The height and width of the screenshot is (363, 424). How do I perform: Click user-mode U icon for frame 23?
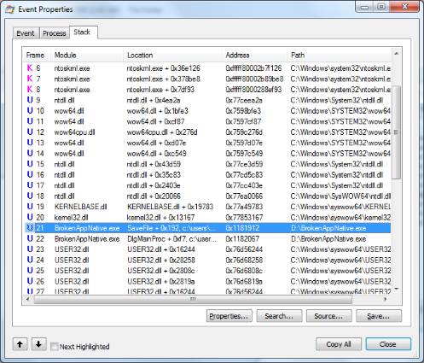pyautogui.click(x=30, y=249)
